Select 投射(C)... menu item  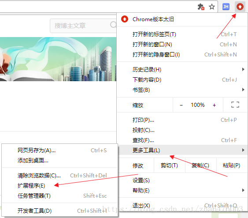click(182, 130)
